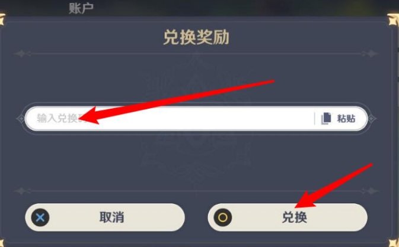This screenshot has height=247, width=399.
Task: Click the vertical separator beside paste icon
Action: click(315, 118)
